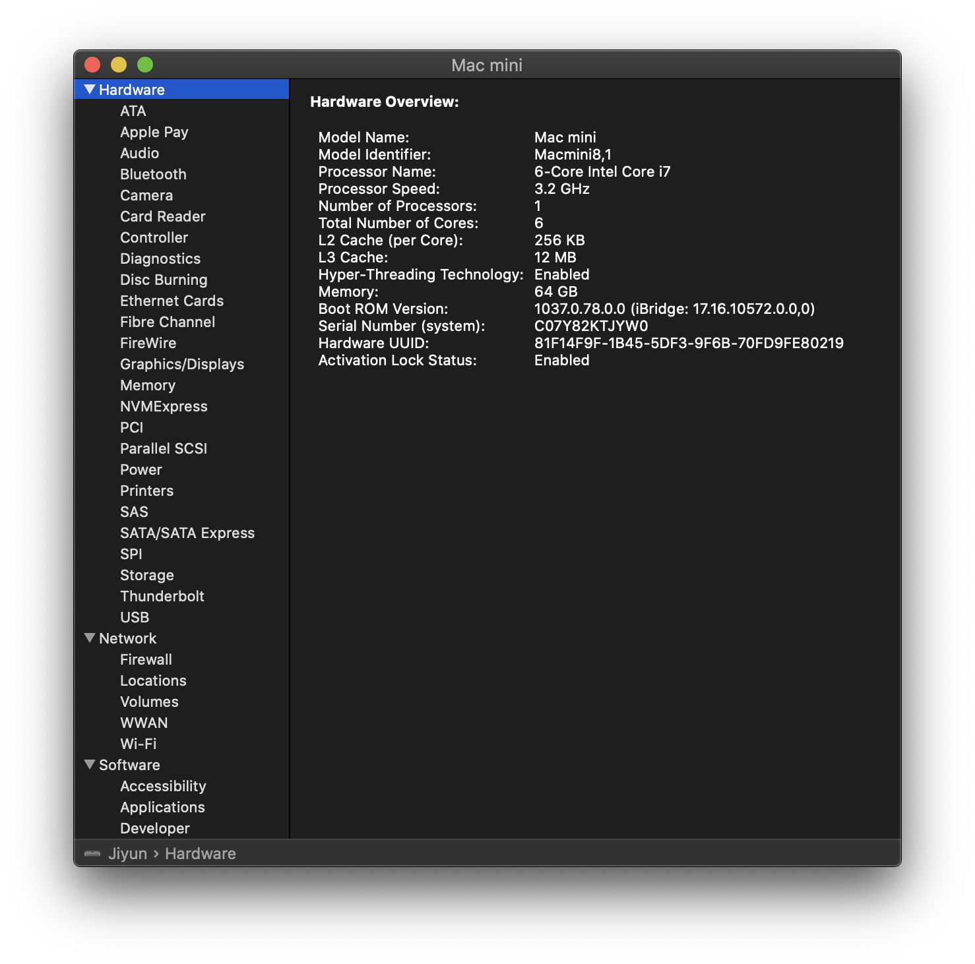
Task: Click Hardware in the bottom path bar
Action: (201, 853)
